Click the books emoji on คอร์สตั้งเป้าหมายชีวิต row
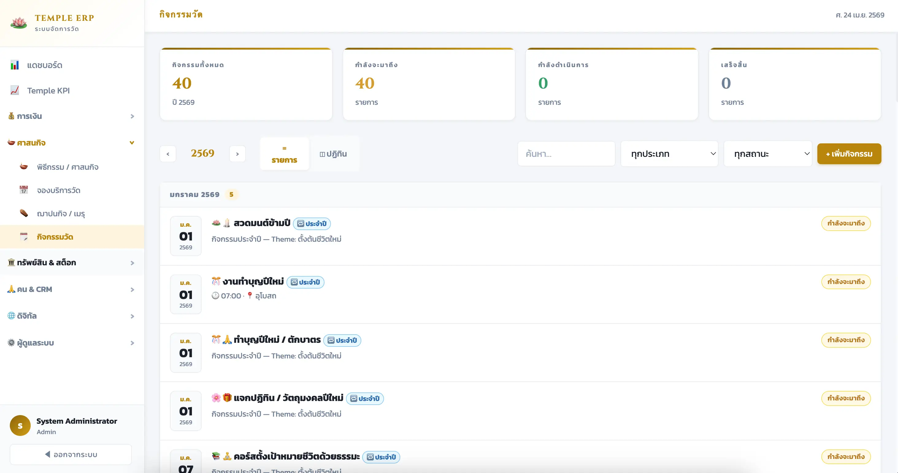The width and height of the screenshot is (898, 473). coord(216,456)
